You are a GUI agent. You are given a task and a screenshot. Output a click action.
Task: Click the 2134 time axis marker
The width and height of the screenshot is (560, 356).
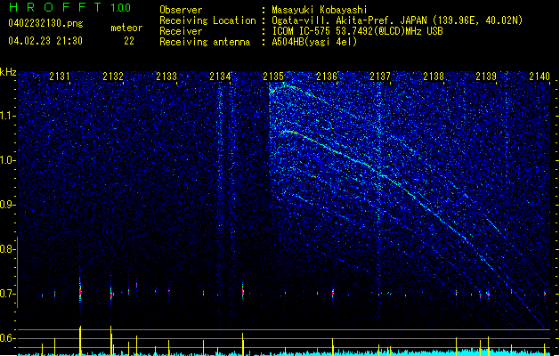(x=220, y=76)
